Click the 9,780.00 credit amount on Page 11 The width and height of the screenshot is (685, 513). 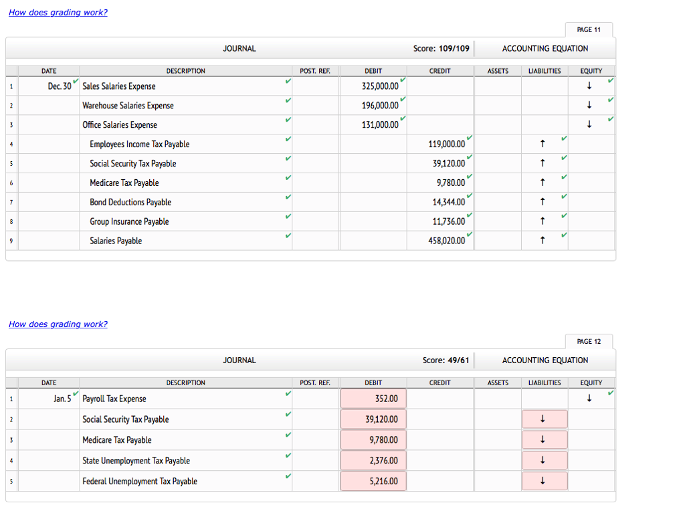(451, 183)
